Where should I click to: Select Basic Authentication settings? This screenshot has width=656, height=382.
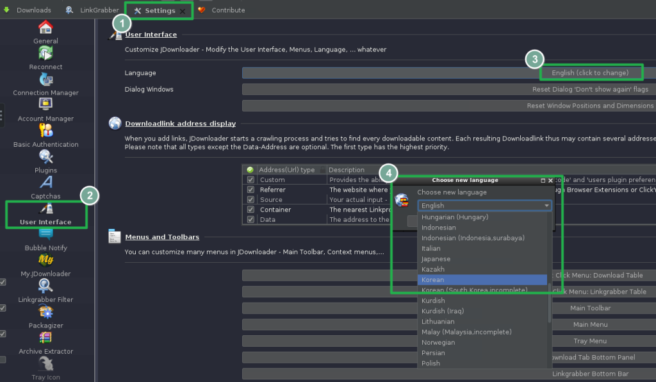45,131
